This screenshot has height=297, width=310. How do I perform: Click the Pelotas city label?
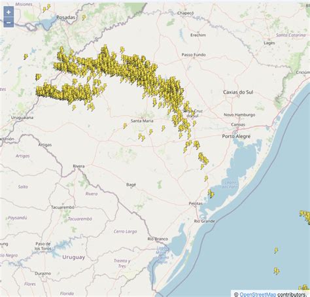click(196, 203)
